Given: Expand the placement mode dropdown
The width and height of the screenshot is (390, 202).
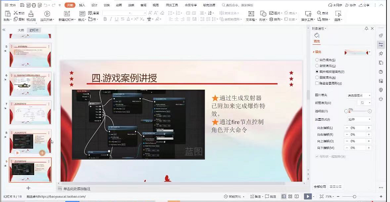Looking at the screenshot, I should [359, 119].
